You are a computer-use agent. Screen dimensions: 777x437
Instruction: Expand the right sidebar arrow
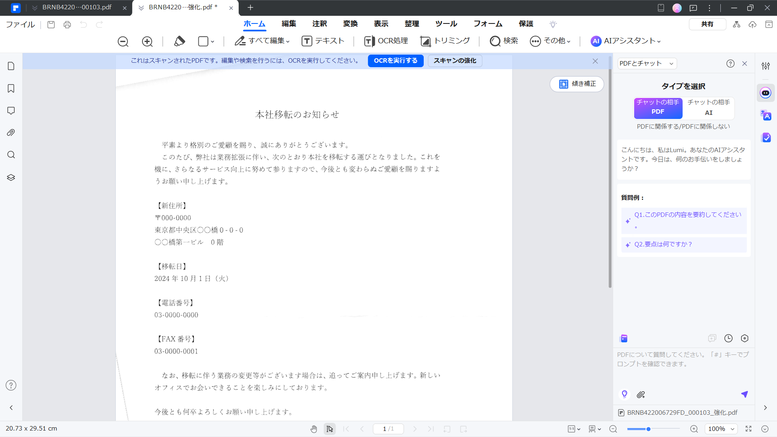coord(765,407)
